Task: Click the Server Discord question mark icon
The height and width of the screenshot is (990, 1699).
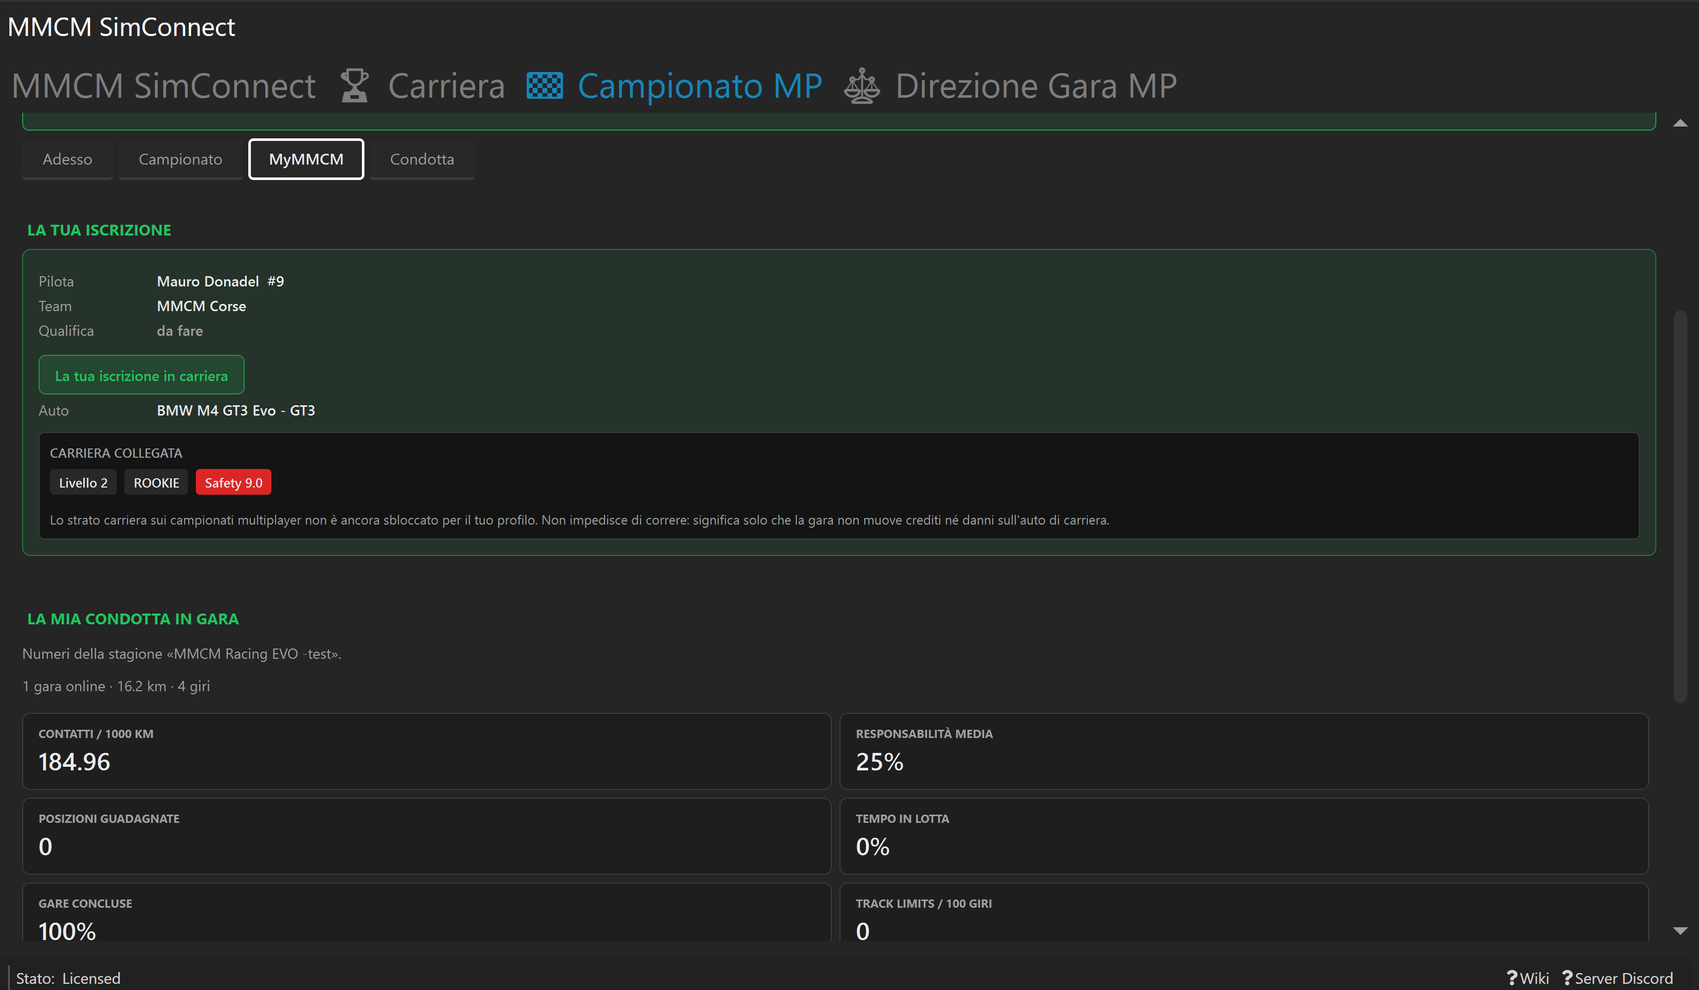Action: (x=1567, y=978)
